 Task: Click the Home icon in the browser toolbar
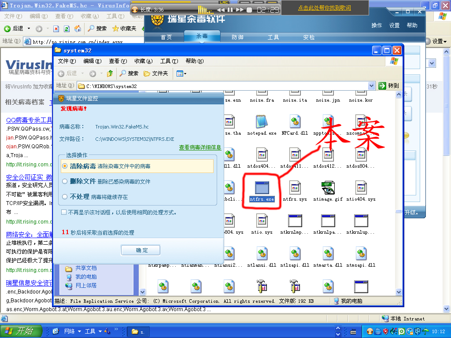[x=78, y=29]
